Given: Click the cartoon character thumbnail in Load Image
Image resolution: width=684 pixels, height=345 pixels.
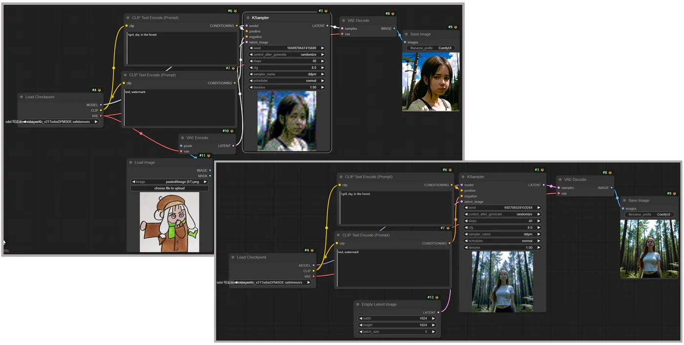Looking at the screenshot, I should pos(170,222).
